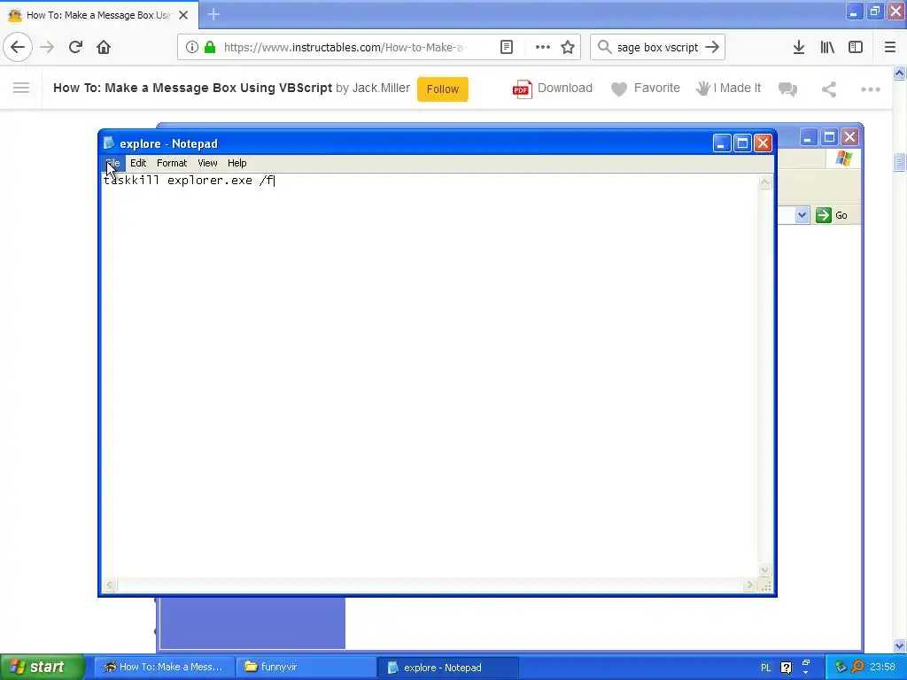Download PDF of the instructable
This screenshot has height=680, width=907.
click(553, 89)
